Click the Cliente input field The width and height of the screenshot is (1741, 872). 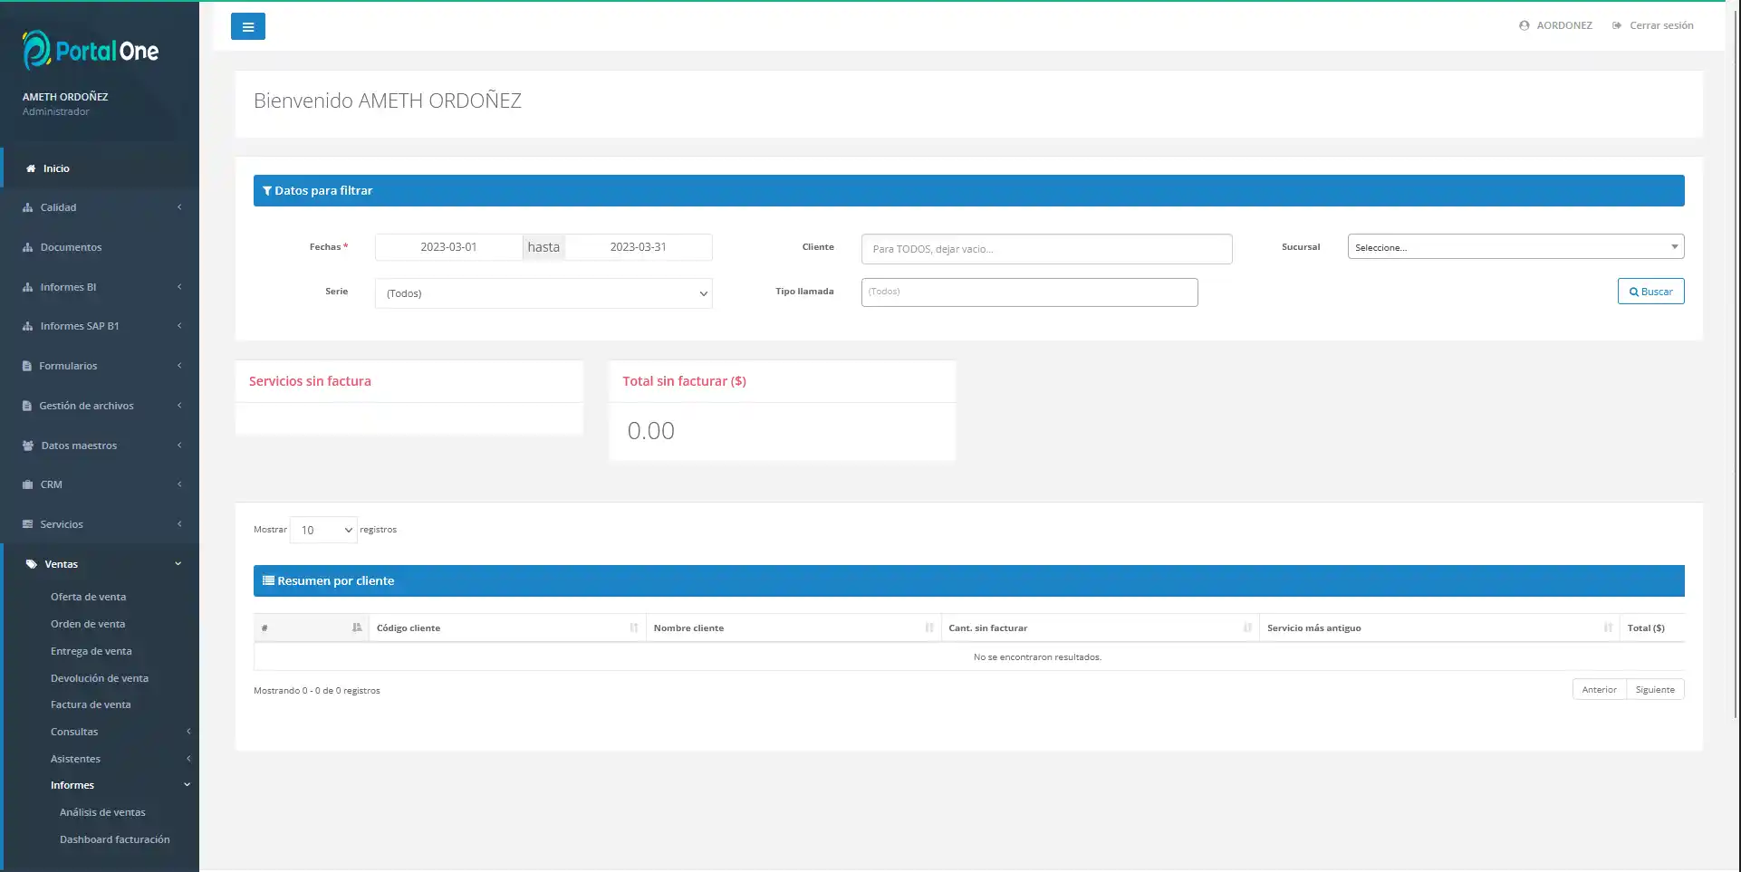pyautogui.click(x=1045, y=249)
